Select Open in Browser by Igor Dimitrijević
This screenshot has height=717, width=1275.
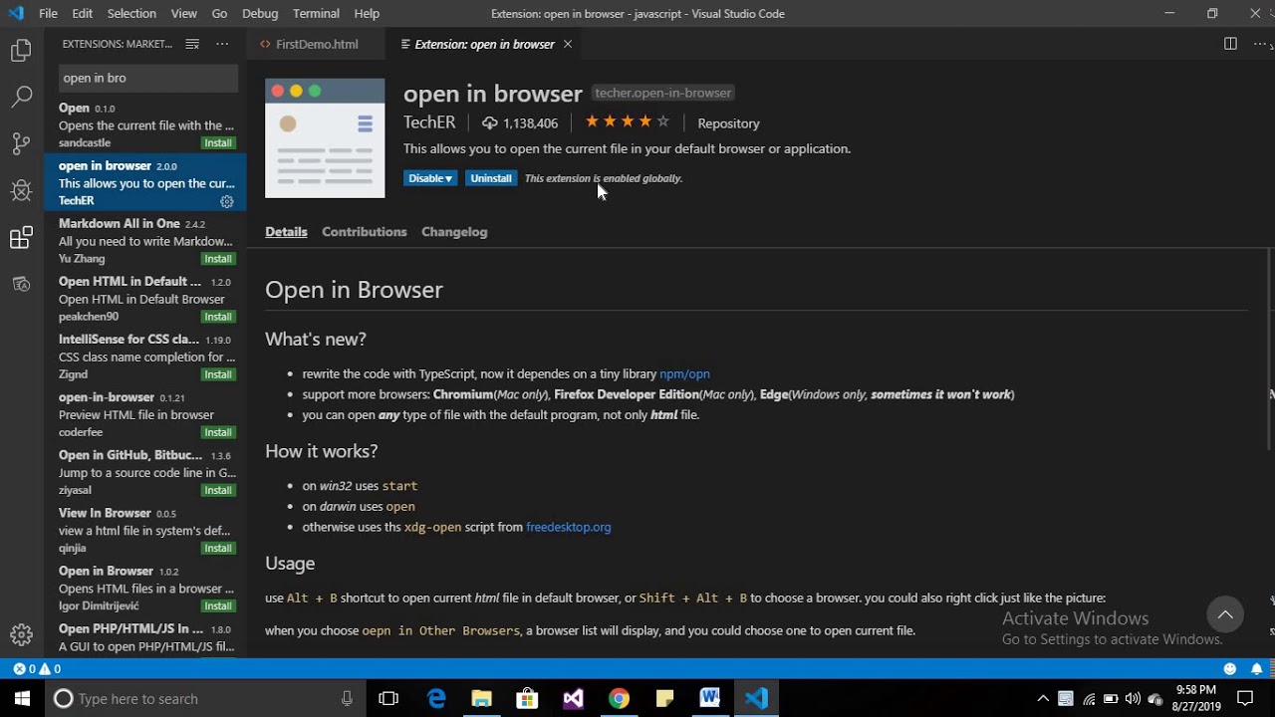pos(146,589)
